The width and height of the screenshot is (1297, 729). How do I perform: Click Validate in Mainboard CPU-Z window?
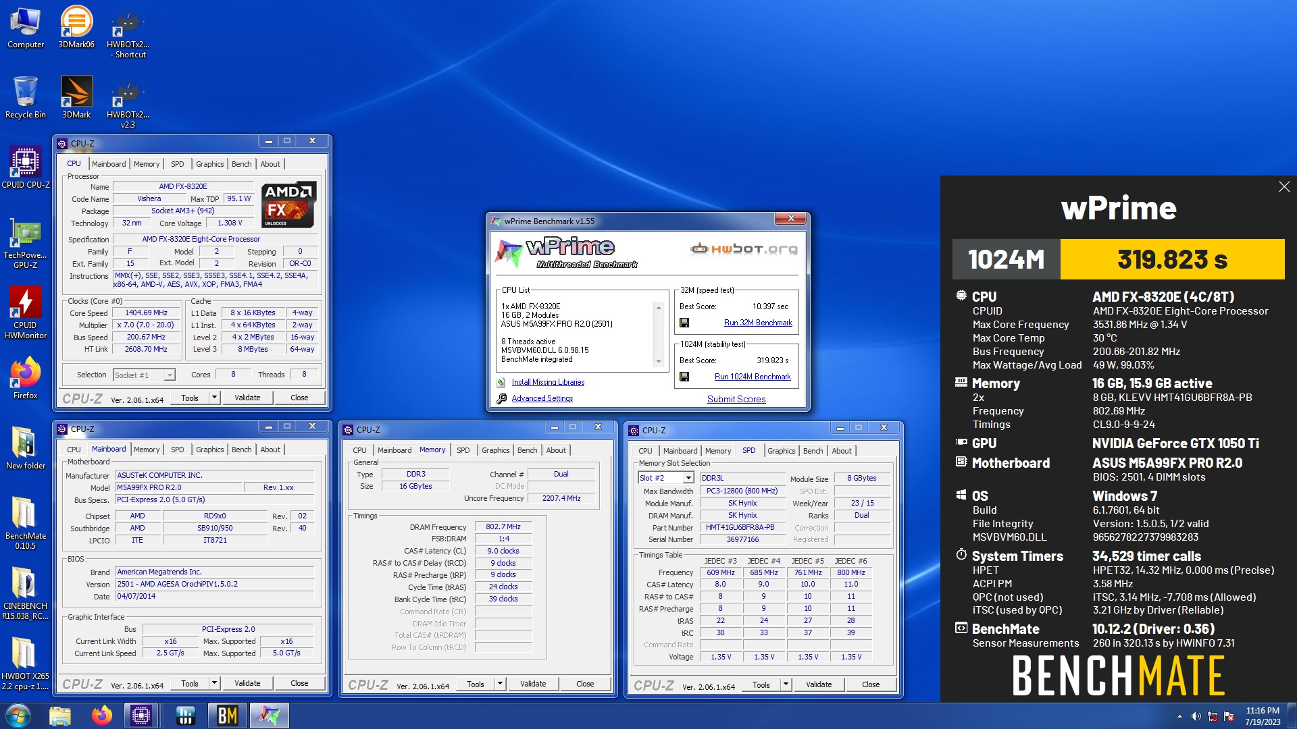(247, 684)
